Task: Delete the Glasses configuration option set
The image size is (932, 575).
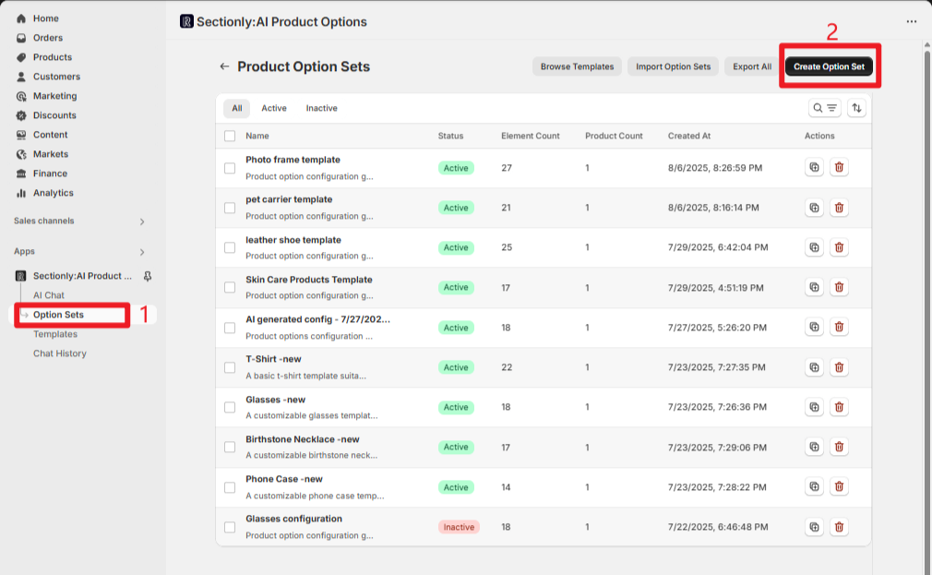Action: point(839,527)
